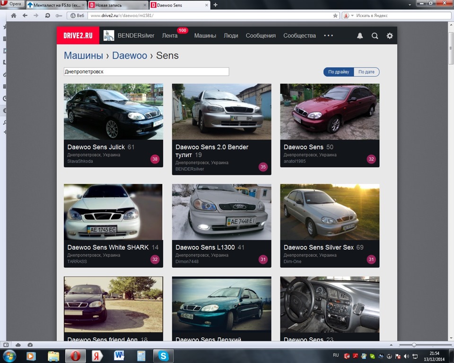Click the back navigation arrow
Viewport: 454px width, 363px height.
tap(25, 16)
